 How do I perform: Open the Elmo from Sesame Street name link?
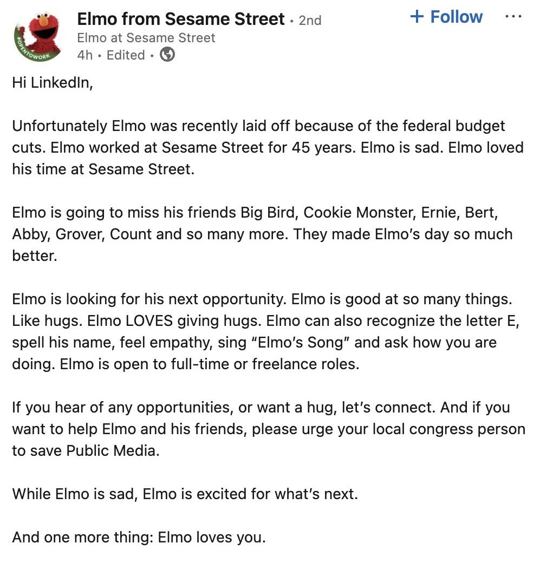click(181, 19)
